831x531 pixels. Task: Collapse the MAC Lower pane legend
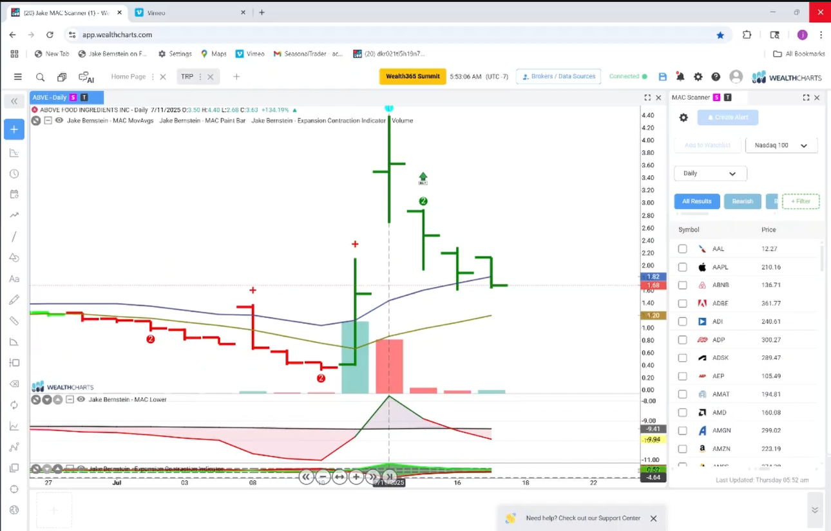tap(70, 400)
